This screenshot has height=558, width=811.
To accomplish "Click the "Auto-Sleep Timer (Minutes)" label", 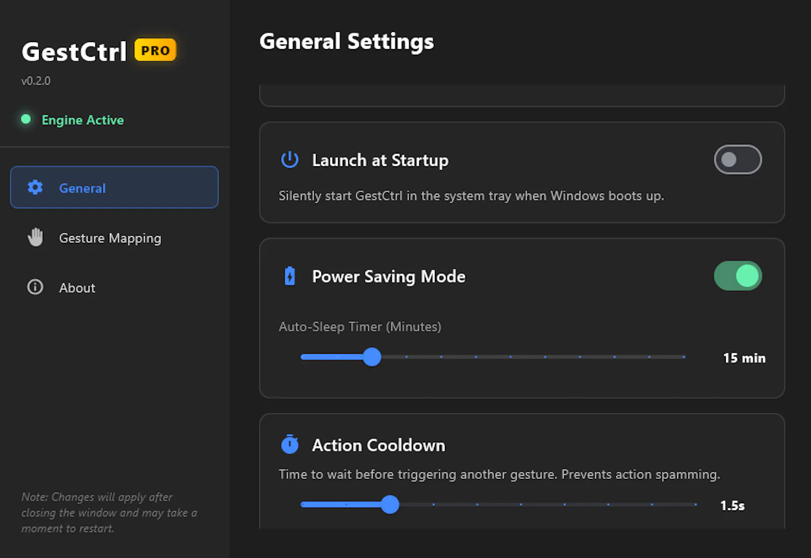I will pos(360,327).
